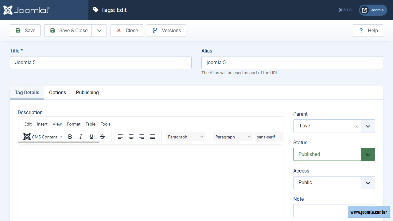Justify text alignment
Viewport: 393px width, 221px height.
(x=153, y=137)
